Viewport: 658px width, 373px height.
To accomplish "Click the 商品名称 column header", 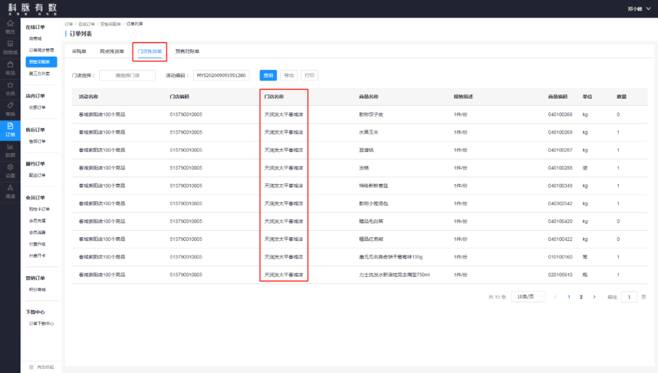I will (369, 96).
